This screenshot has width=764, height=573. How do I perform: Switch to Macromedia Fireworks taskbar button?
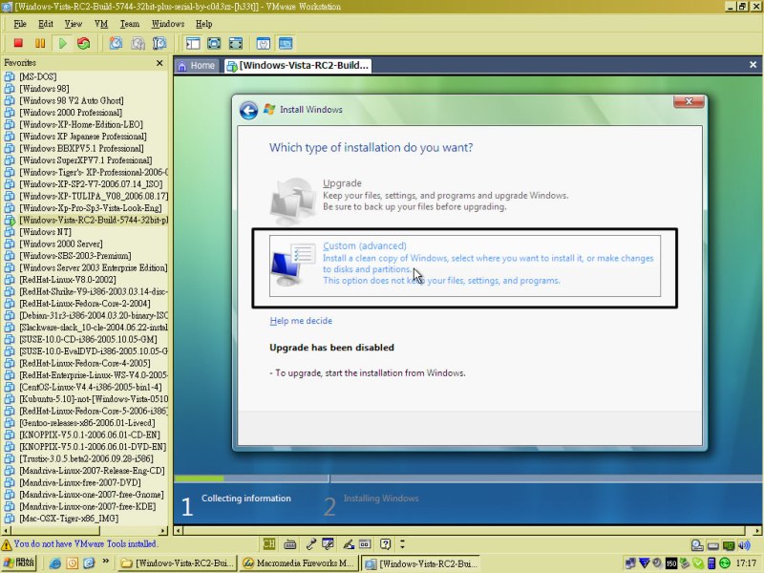pos(299,563)
